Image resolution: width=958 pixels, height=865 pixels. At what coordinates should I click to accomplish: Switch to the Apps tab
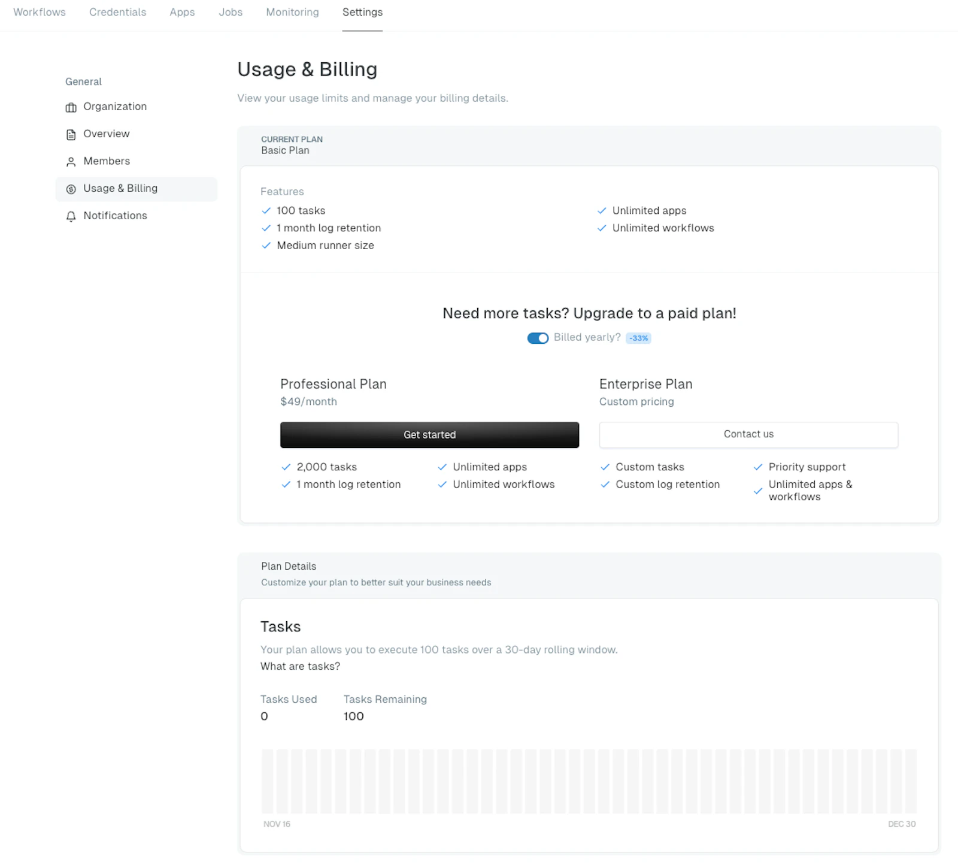[183, 12]
